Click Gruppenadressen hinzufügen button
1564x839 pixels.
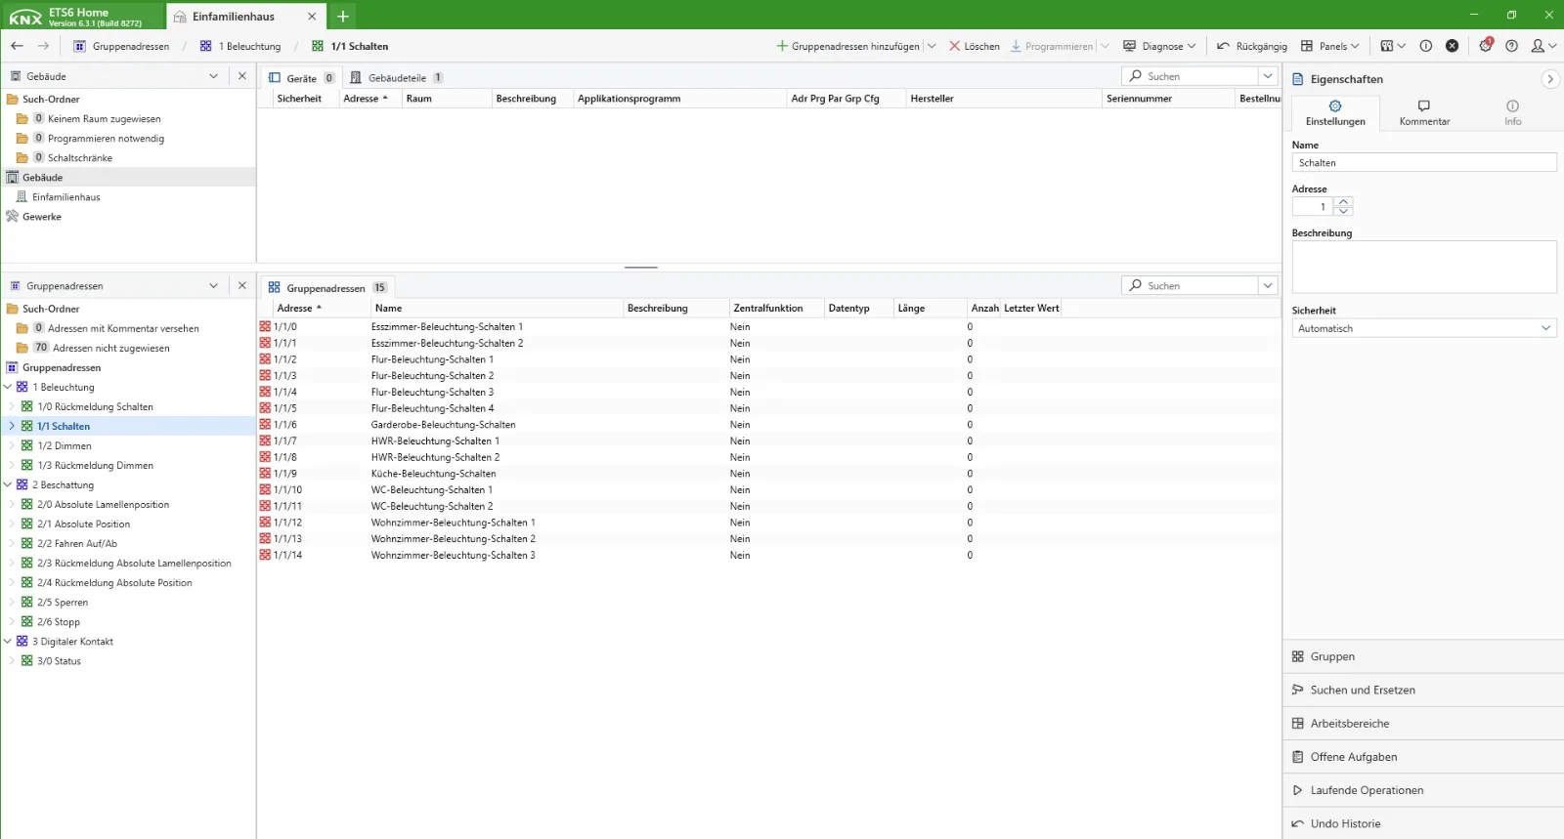pyautogui.click(x=847, y=46)
